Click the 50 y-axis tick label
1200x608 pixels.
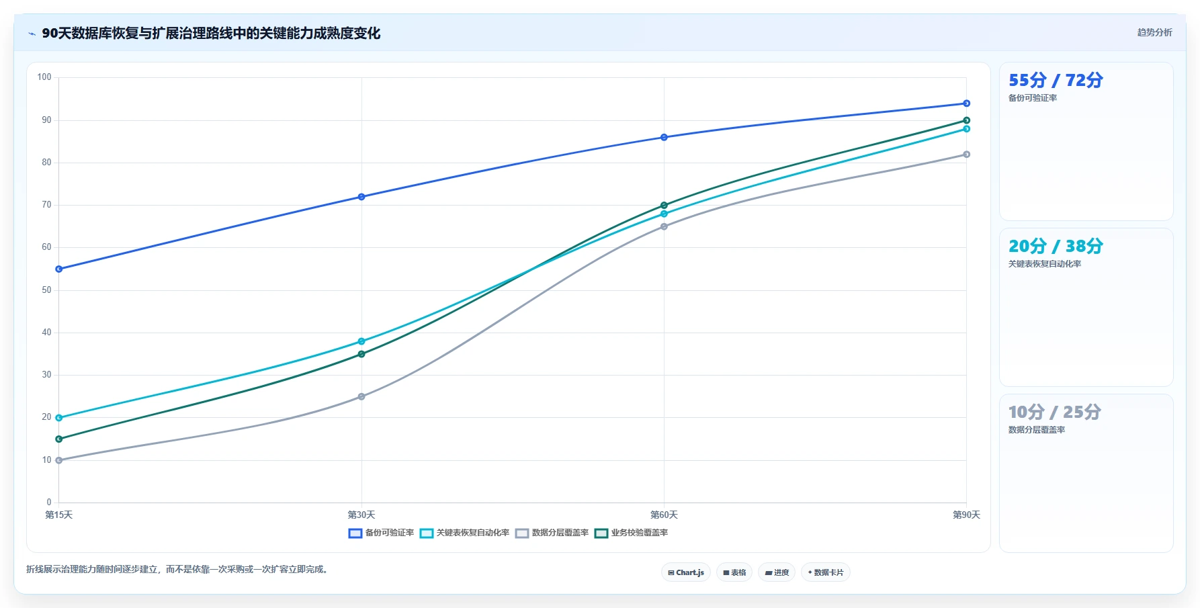tap(46, 290)
